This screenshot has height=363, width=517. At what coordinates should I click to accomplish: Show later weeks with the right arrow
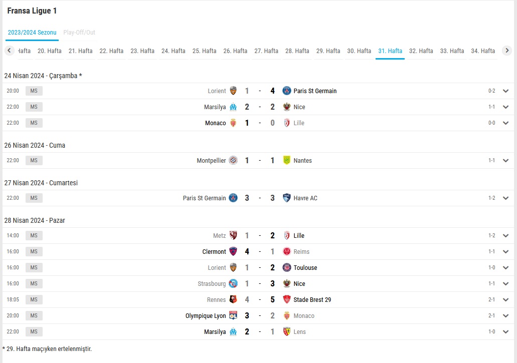tap(507, 51)
